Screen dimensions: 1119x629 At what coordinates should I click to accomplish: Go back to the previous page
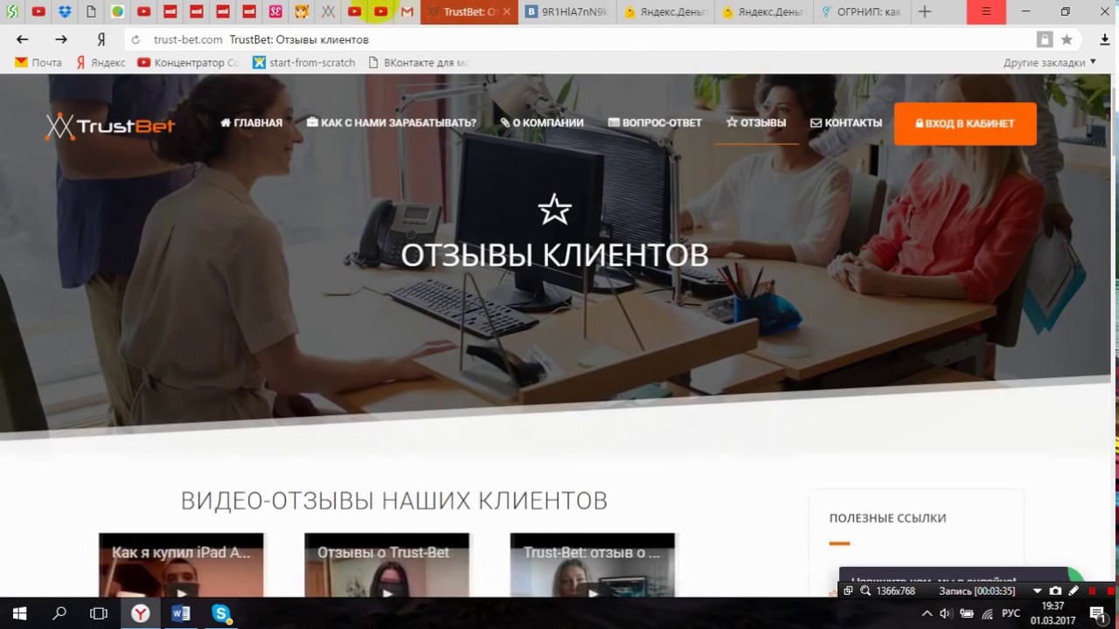click(23, 39)
